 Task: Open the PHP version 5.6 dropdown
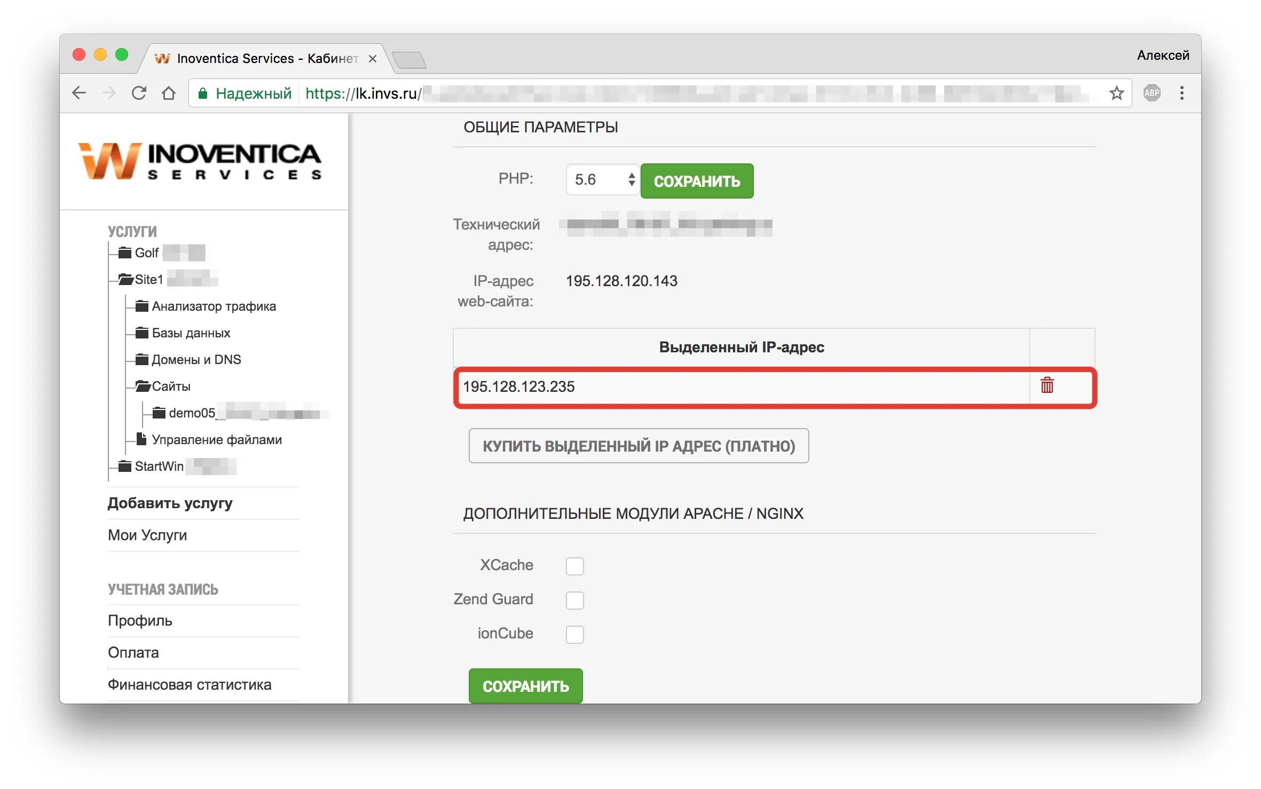(x=603, y=179)
